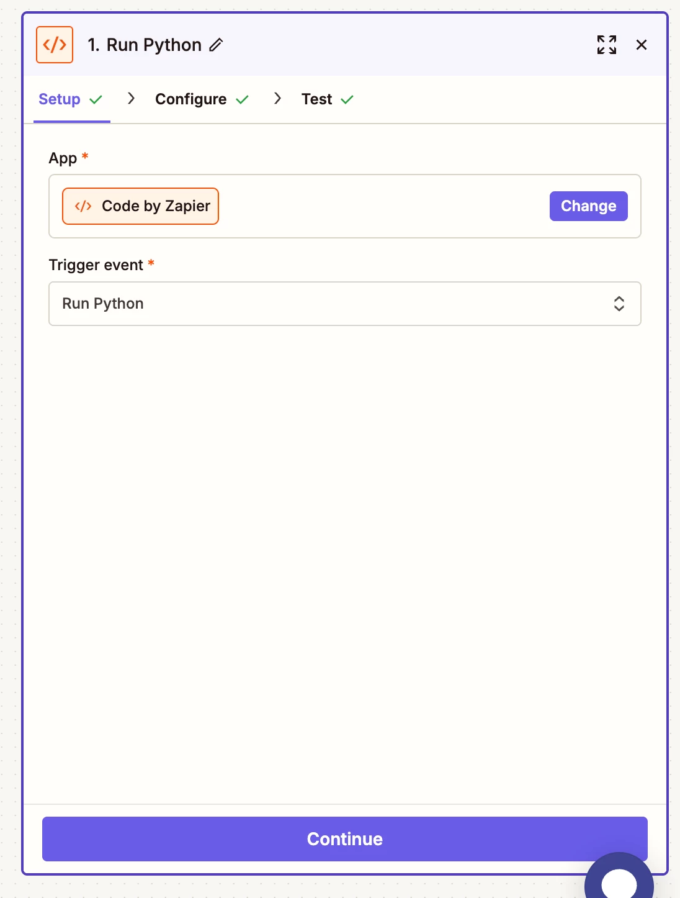680x898 pixels.
Task: Click the orange code icon in header
Action: [55, 45]
